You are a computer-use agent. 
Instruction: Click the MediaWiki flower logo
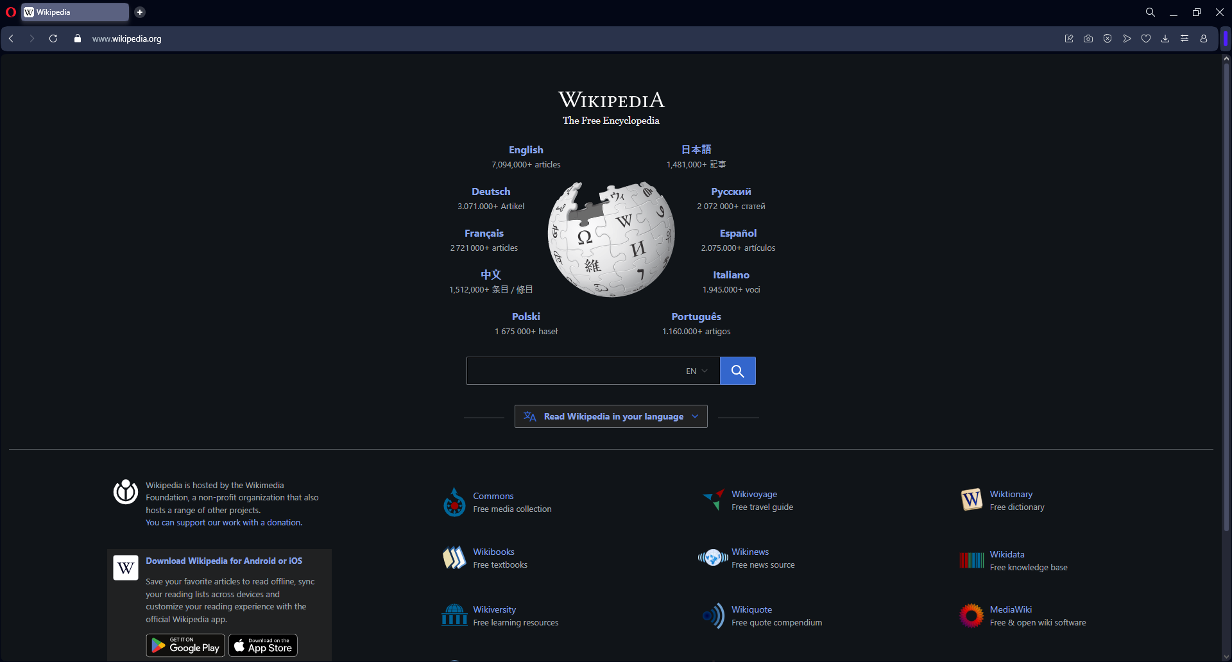(971, 616)
